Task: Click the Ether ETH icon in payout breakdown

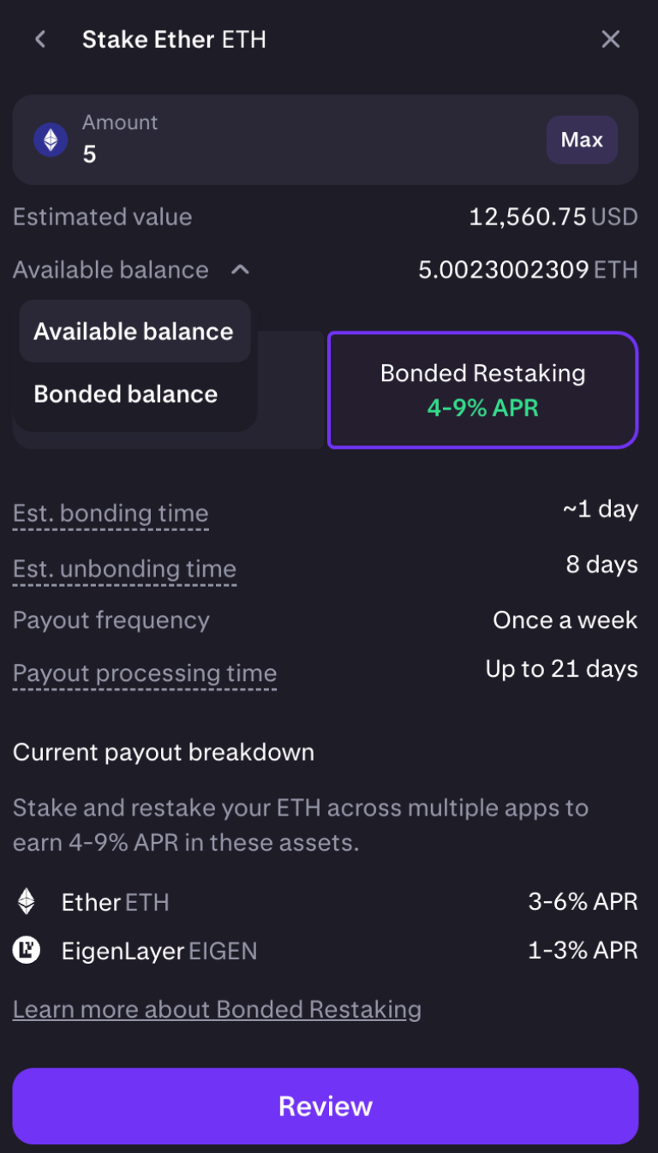Action: (26, 902)
